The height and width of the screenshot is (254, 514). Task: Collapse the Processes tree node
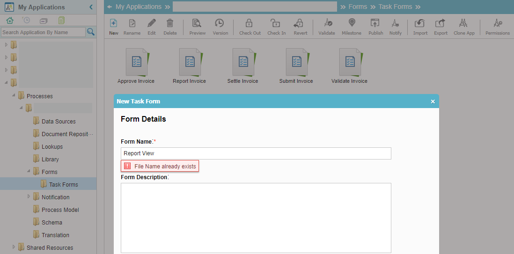click(x=14, y=96)
